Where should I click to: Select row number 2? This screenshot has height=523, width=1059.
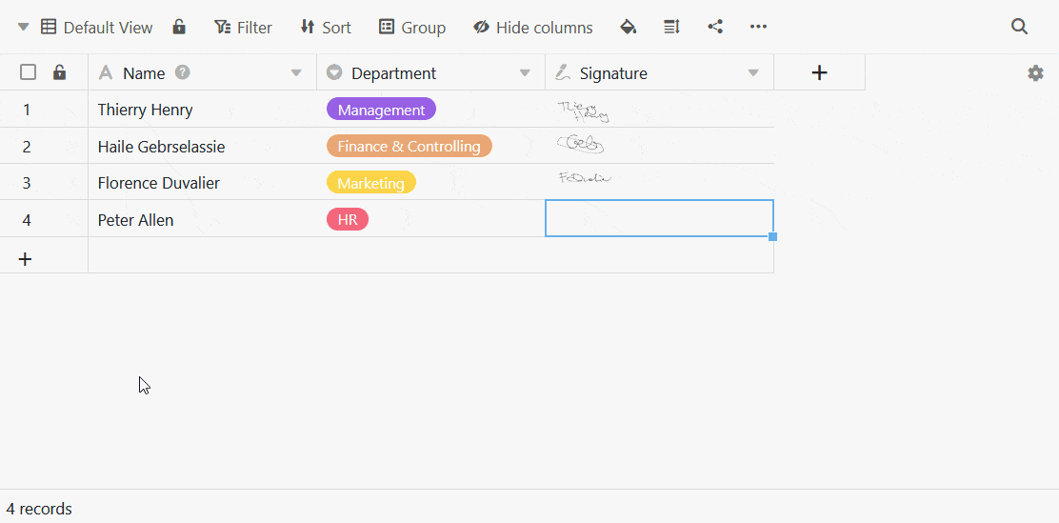(27, 146)
